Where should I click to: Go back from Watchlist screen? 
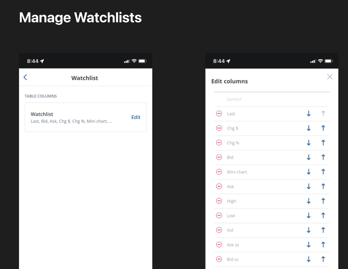click(x=25, y=77)
